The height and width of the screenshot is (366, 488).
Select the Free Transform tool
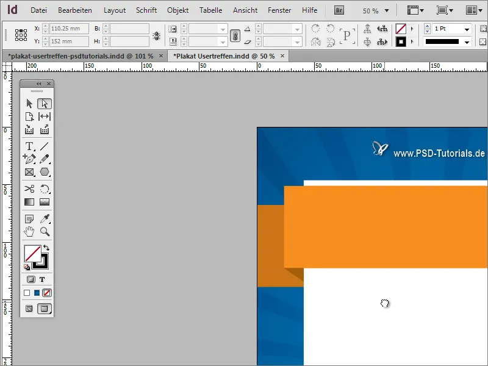[x=45, y=188]
